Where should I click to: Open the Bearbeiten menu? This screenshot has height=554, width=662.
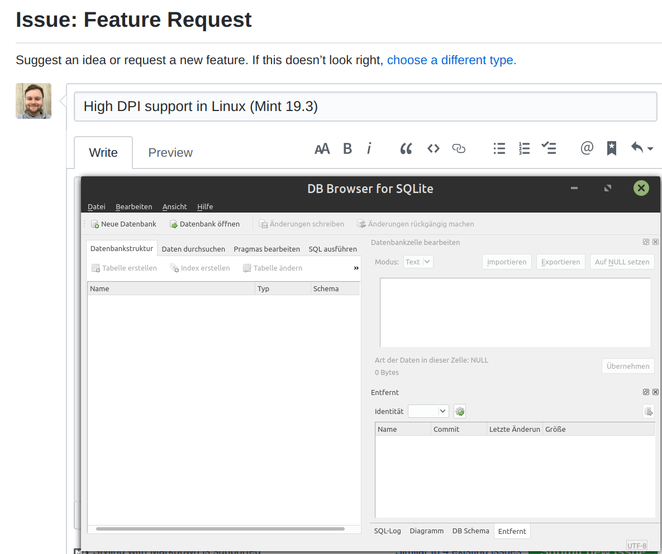(x=134, y=206)
